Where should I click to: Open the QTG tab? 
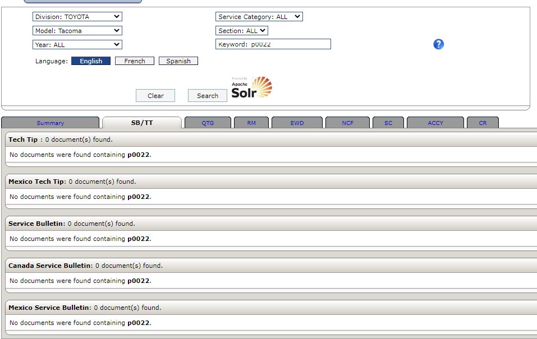click(208, 123)
